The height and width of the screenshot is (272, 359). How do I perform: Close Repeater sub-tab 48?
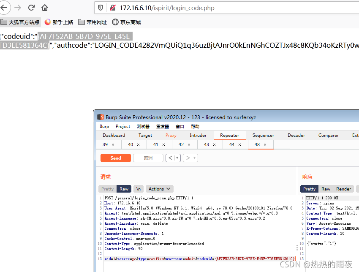pos(265,145)
